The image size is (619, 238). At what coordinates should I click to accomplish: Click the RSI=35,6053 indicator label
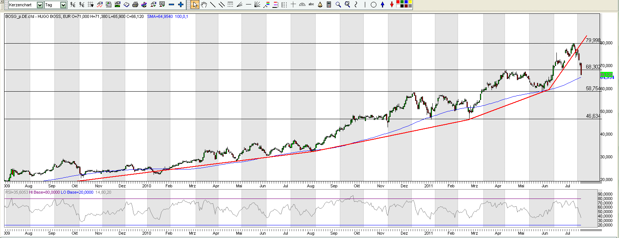click(16, 192)
